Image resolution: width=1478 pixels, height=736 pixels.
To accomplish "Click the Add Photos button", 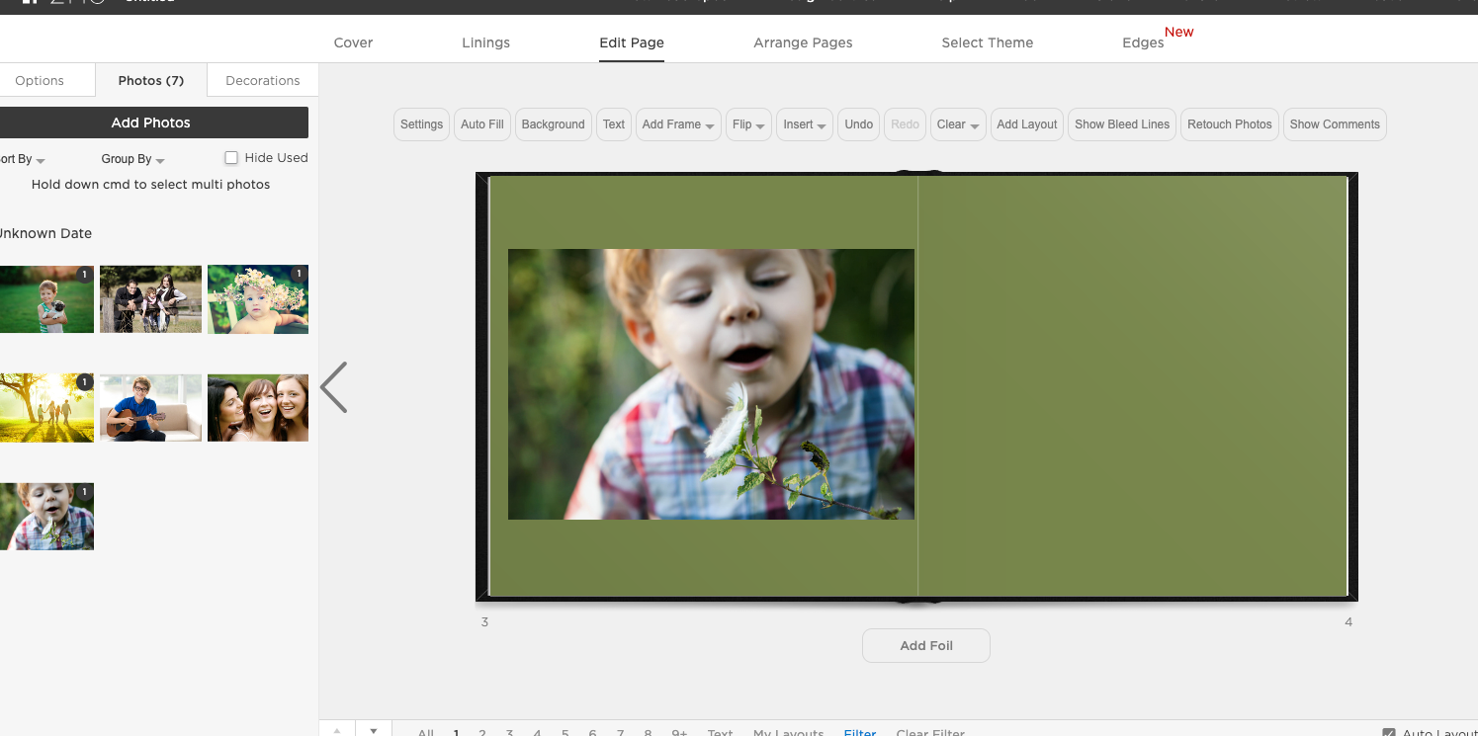I will tap(150, 123).
